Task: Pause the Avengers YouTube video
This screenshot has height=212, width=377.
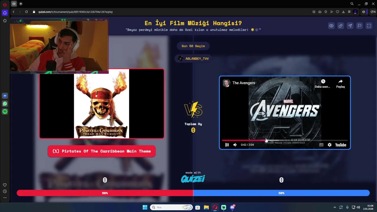Action: pyautogui.click(x=227, y=145)
